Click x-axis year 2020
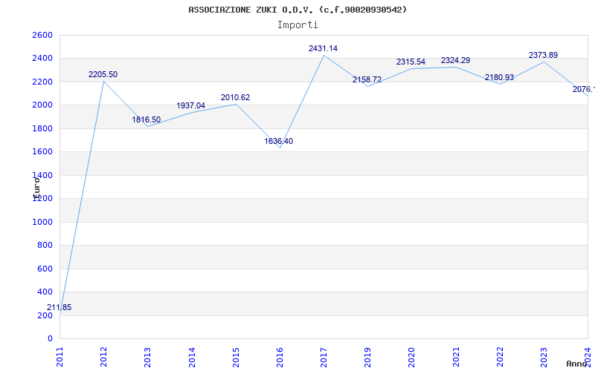The image size is (595, 371). pyautogui.click(x=412, y=357)
